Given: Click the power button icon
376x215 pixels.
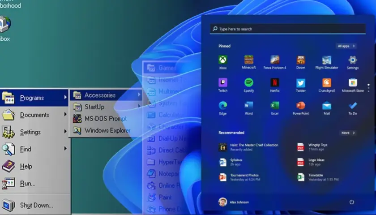Looking at the screenshot, I should tap(351, 202).
